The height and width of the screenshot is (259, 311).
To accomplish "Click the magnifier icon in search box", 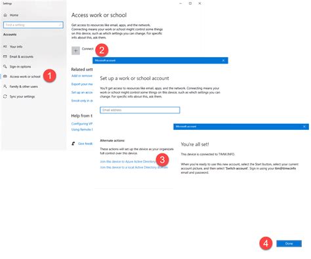I will point(60,25).
